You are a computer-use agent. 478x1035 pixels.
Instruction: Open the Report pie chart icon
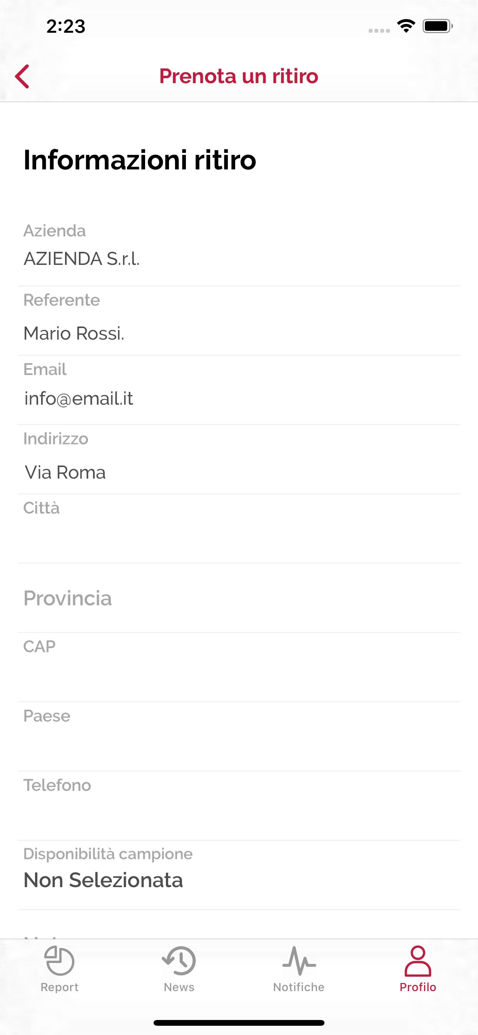(x=59, y=961)
